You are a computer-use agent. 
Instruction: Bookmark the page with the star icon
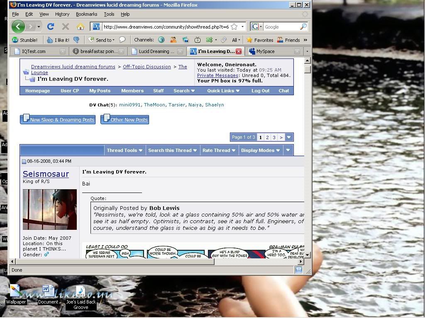[x=234, y=27]
